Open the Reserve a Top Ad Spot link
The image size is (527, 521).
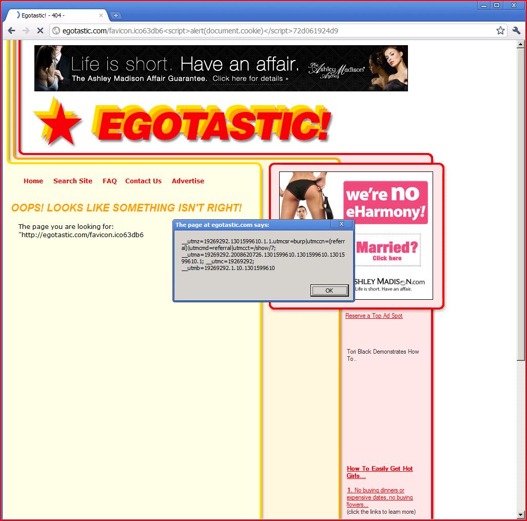[374, 316]
